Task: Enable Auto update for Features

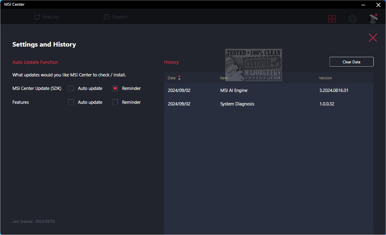Action: coord(71,102)
